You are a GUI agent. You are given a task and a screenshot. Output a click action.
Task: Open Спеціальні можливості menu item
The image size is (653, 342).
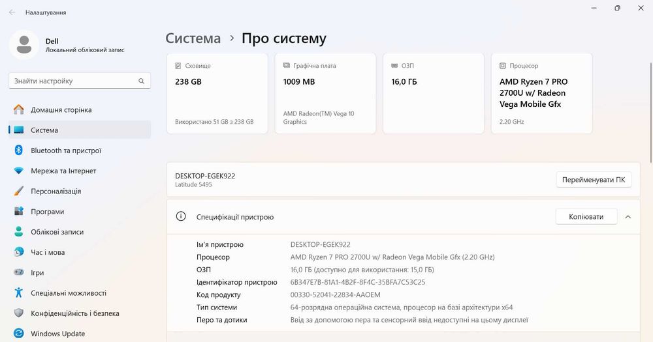pos(68,293)
